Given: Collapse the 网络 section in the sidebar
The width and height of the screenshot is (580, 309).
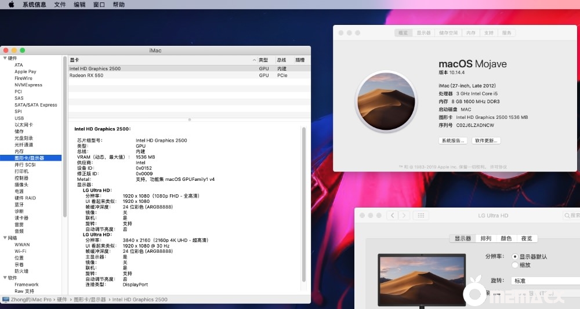Looking at the screenshot, I should click(5, 238).
